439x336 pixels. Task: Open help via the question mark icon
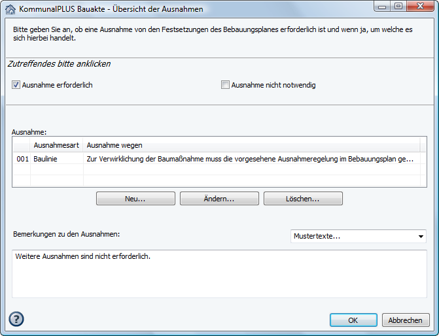pyautogui.click(x=16, y=319)
